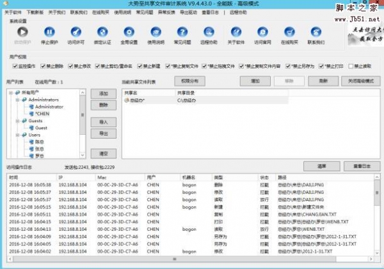Select *CHEN user in the user list

pyautogui.click(x=44, y=114)
